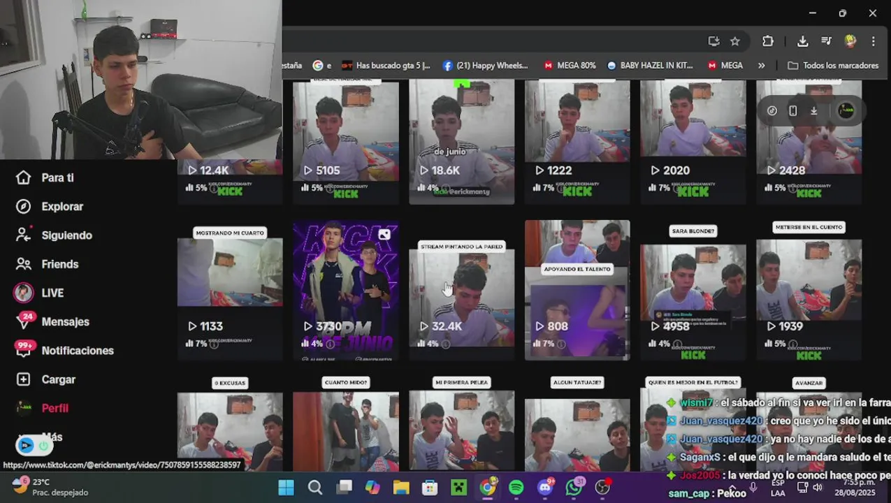Click phone app icon in floating bar

pos(793,110)
